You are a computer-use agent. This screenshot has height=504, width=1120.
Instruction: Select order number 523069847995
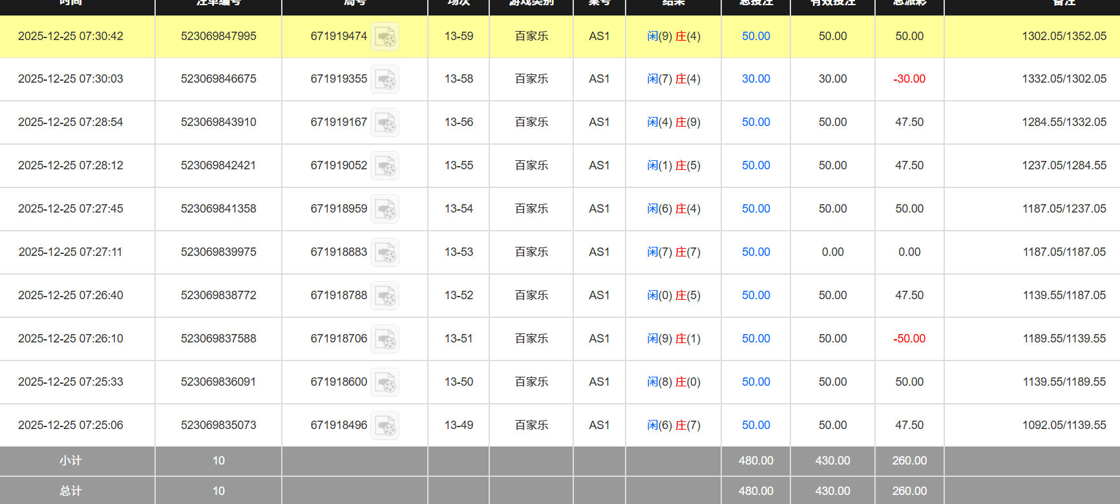(218, 36)
